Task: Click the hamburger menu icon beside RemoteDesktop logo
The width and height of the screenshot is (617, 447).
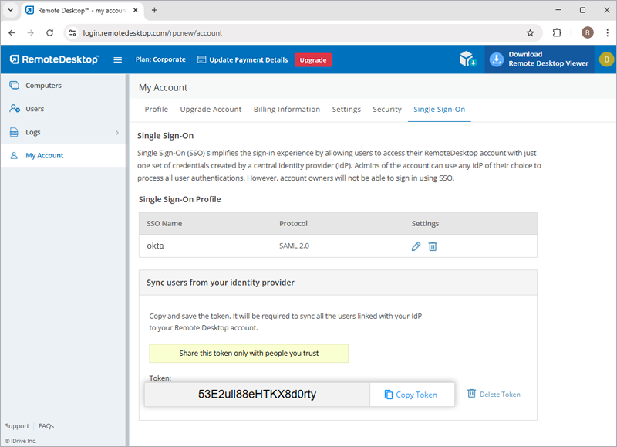Action: click(118, 59)
